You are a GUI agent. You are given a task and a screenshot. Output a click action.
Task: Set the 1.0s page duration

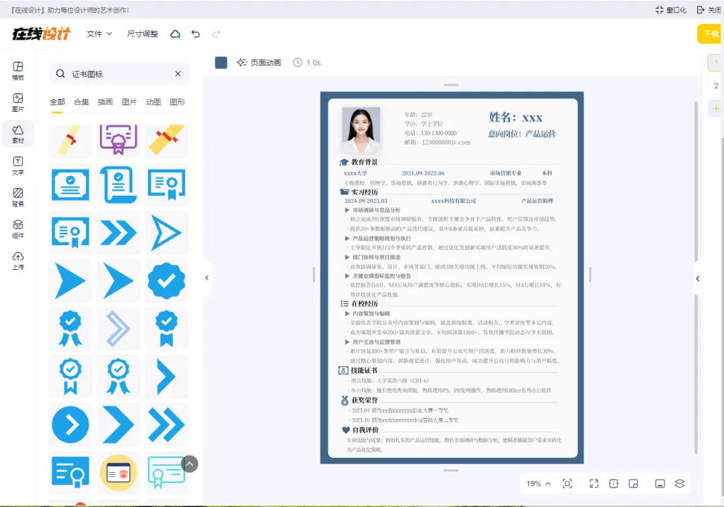coord(307,63)
